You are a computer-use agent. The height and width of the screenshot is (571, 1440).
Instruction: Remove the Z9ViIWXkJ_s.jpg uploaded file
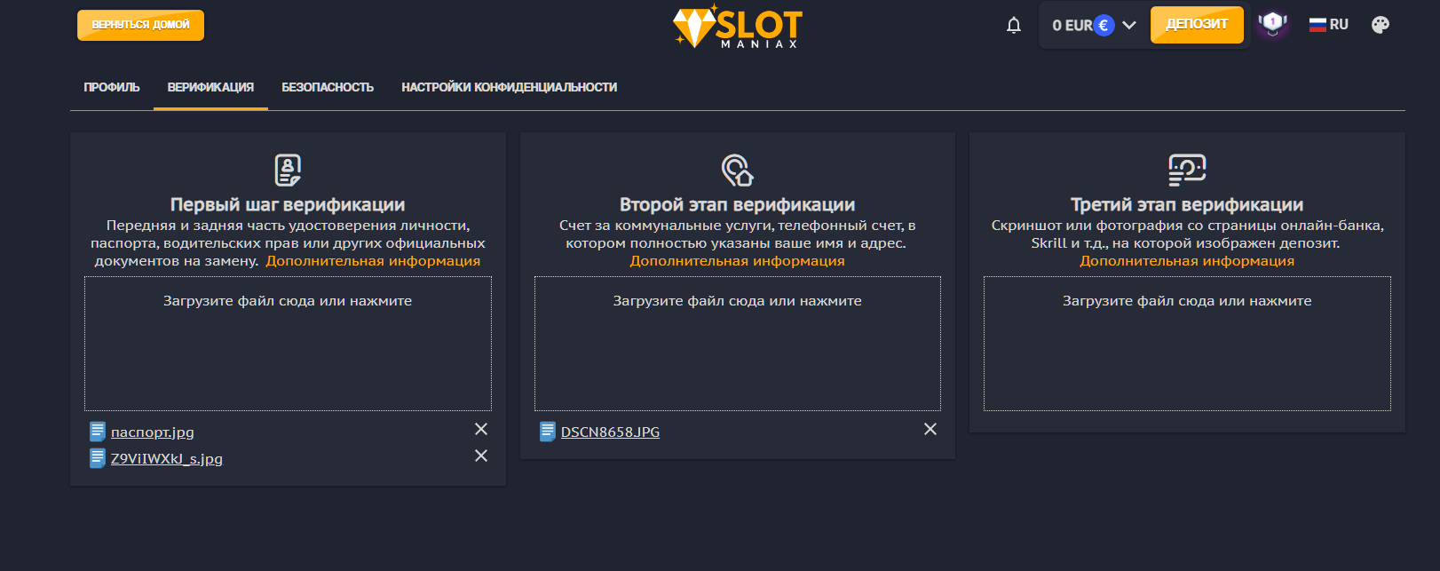[481, 456]
